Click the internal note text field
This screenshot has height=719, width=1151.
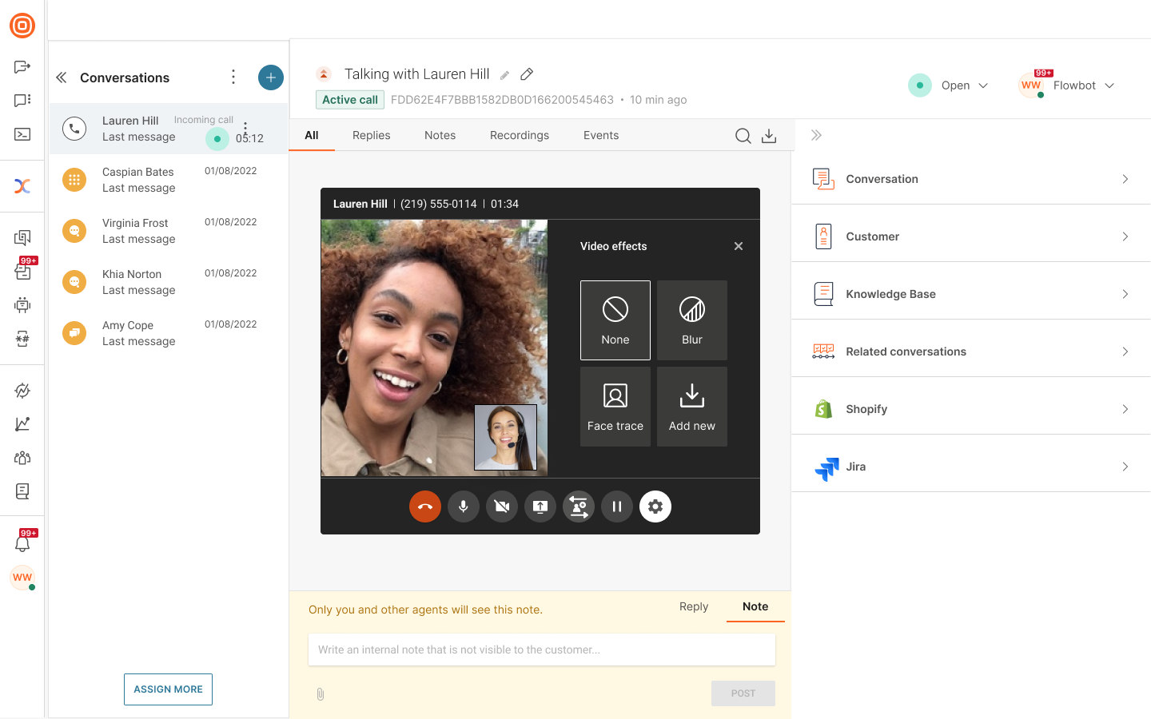541,649
